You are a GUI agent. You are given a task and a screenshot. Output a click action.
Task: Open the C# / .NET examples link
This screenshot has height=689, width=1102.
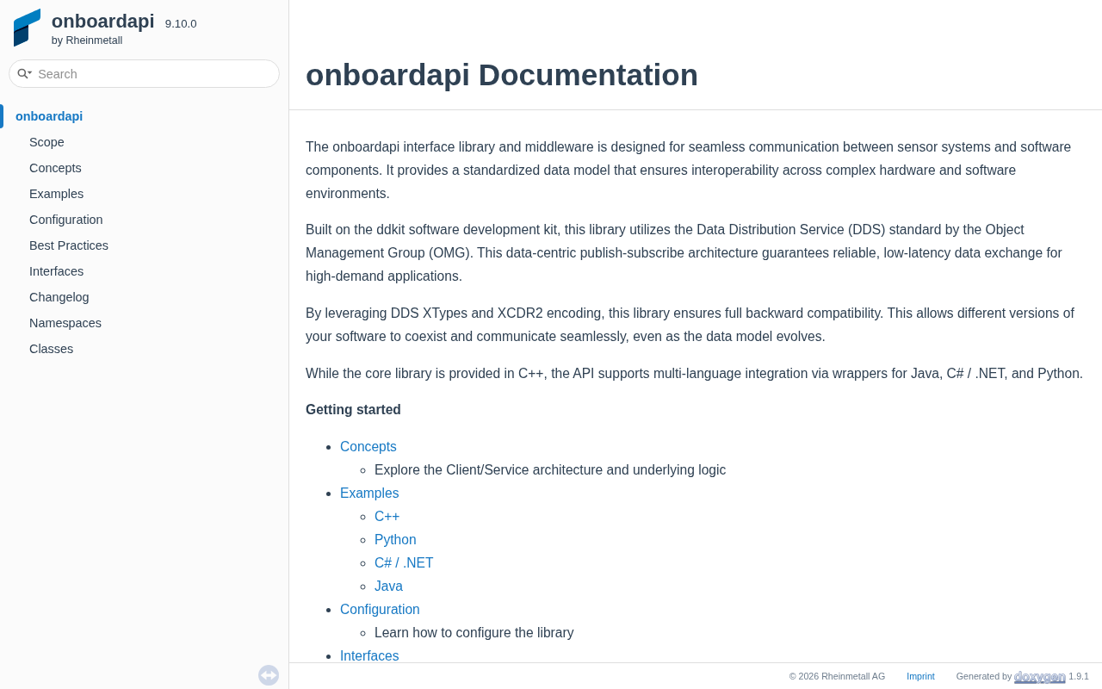tap(404, 563)
